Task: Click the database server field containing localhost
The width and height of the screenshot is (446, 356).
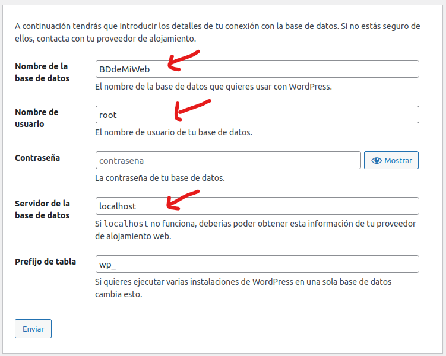Action: click(257, 206)
